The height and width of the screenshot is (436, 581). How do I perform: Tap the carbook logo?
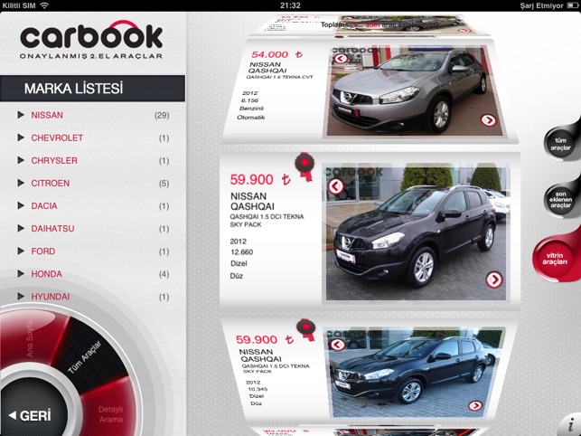coord(91,40)
